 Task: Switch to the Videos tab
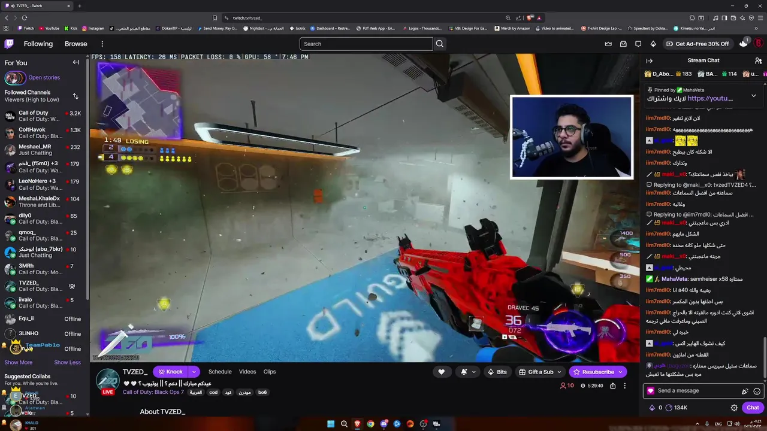(x=247, y=372)
